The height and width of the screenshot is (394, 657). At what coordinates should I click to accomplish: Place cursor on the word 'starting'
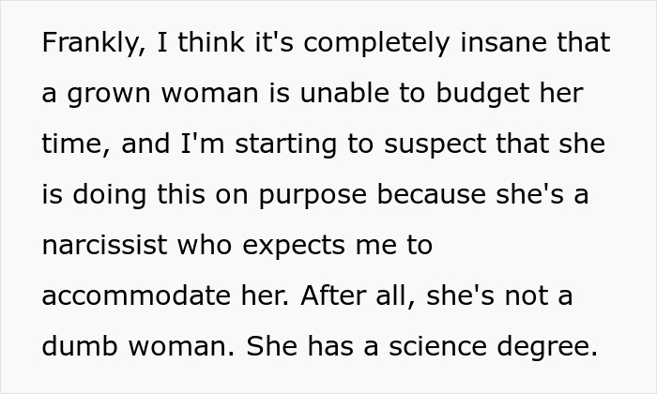click(286, 145)
